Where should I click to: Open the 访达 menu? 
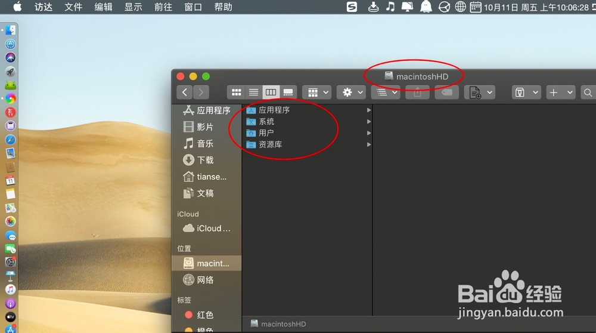tap(44, 7)
